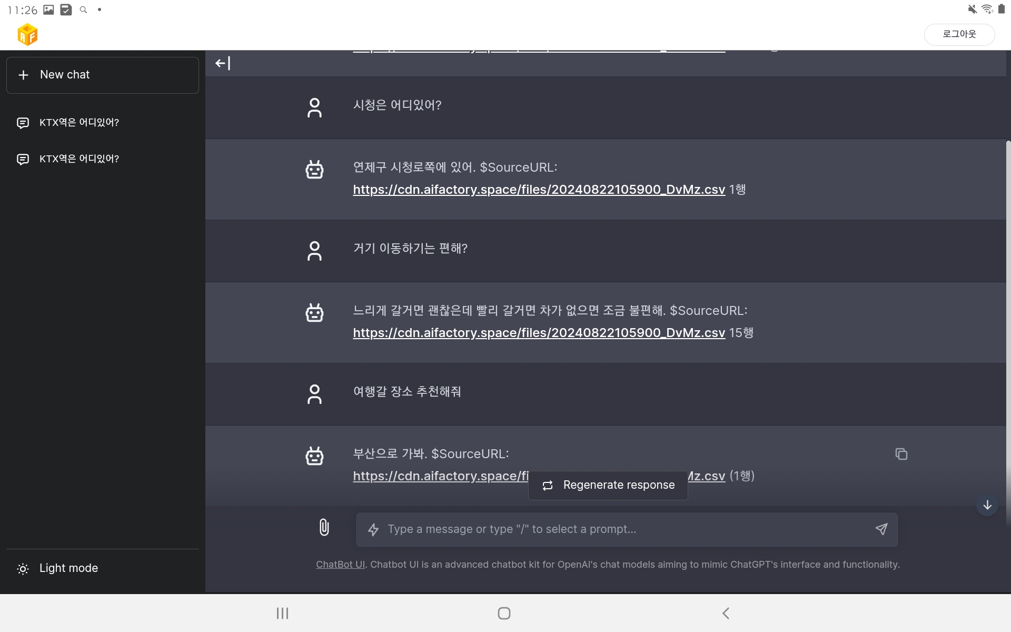Open Android recent apps button
This screenshot has height=632, width=1011.
[x=282, y=613]
